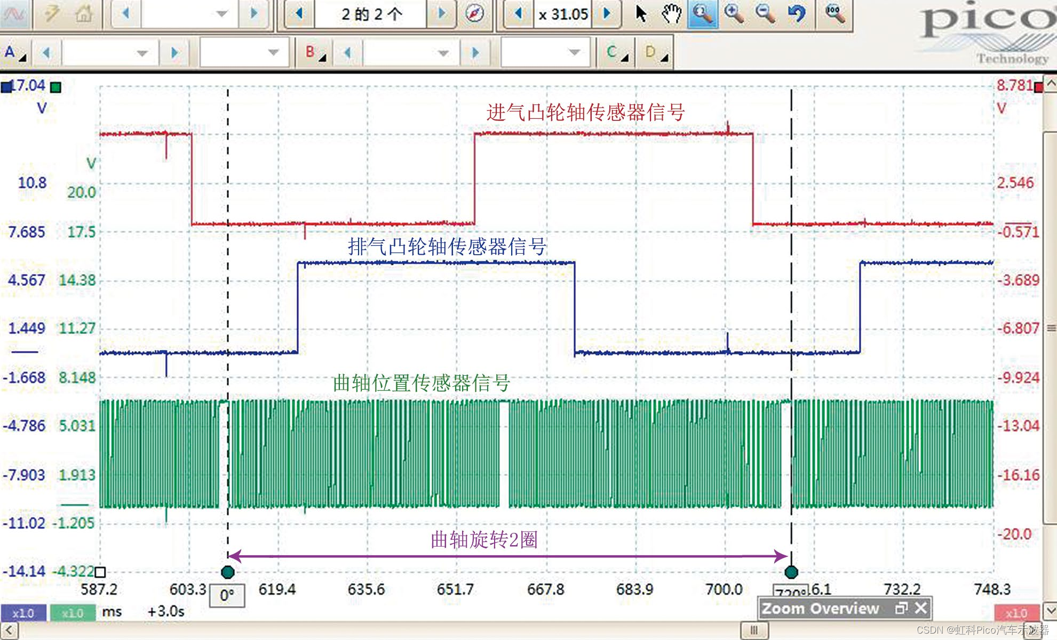The image size is (1057, 640).
Task: Open channel B input range dropdown
Action: tap(411, 53)
